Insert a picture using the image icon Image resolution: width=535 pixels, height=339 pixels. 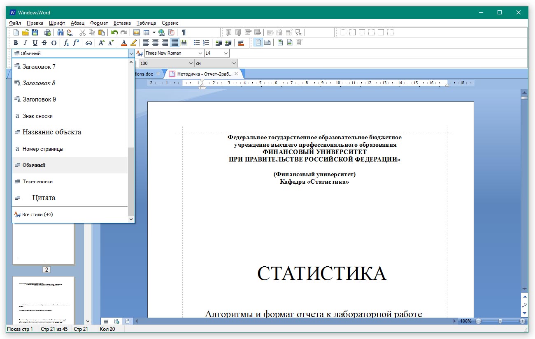[x=137, y=32]
